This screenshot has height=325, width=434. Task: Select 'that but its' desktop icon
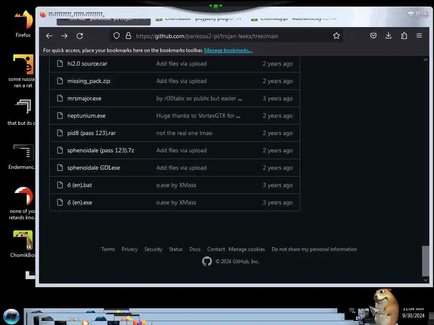tap(22, 112)
